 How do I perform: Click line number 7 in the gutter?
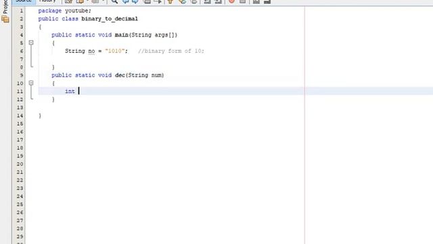pyautogui.click(x=21, y=59)
